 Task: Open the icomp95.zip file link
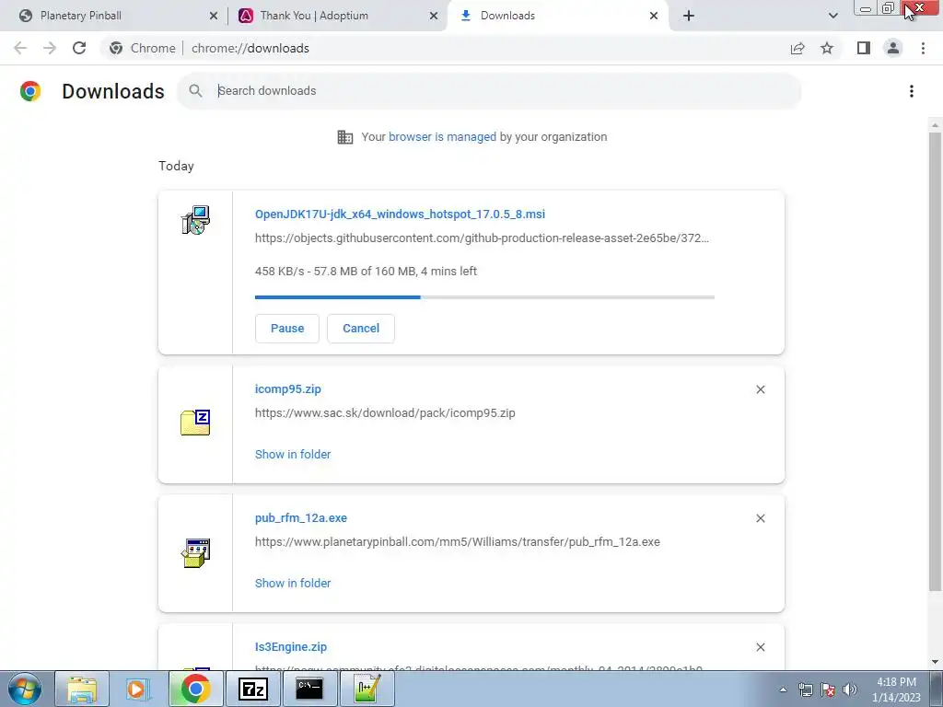point(288,389)
